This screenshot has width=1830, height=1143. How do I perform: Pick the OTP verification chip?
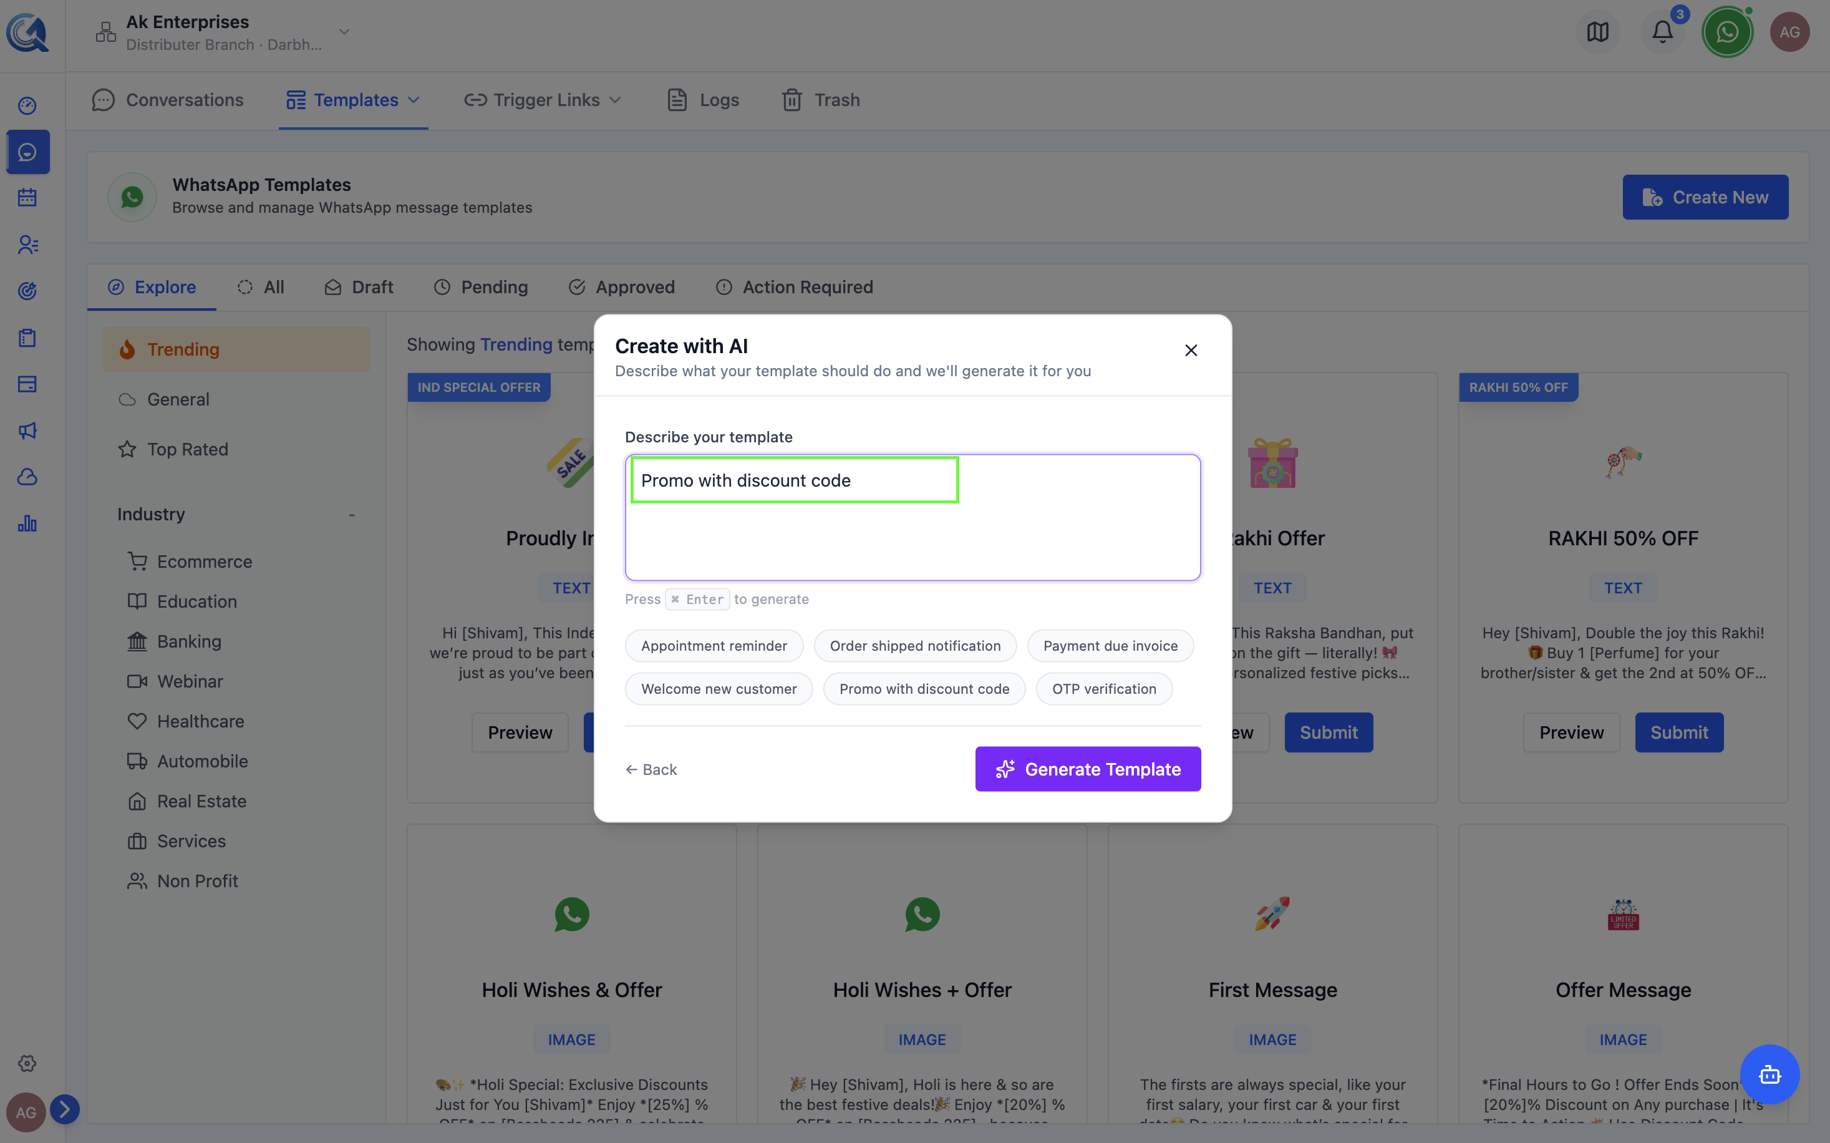tap(1104, 689)
